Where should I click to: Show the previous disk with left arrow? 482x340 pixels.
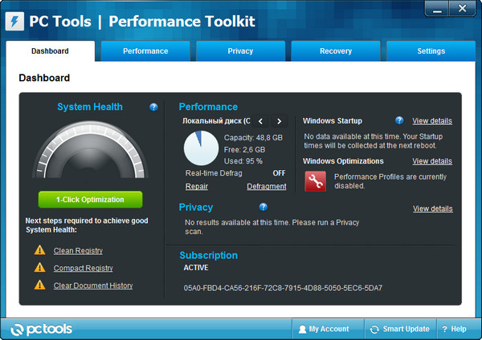point(260,121)
